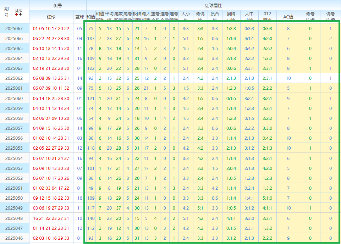Select 4:1:1 复隔中 ratio in row 2025048
341x244 pixels.
point(231,218)
